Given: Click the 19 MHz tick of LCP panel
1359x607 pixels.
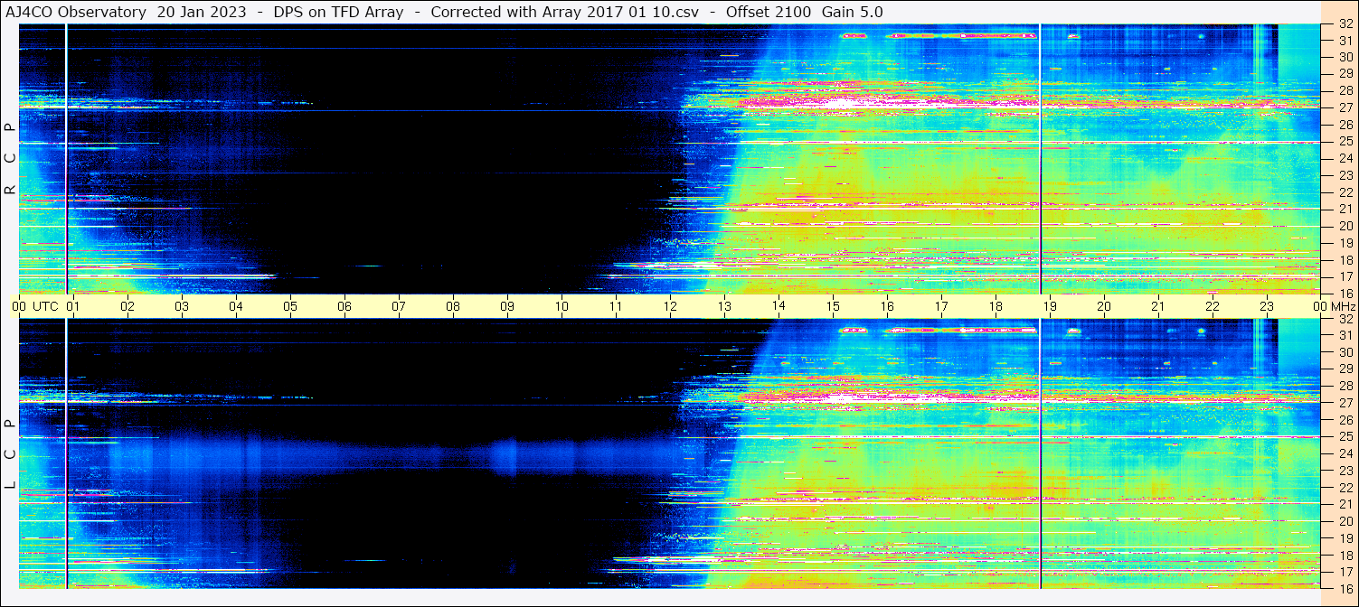Looking at the screenshot, I should [x=1345, y=538].
